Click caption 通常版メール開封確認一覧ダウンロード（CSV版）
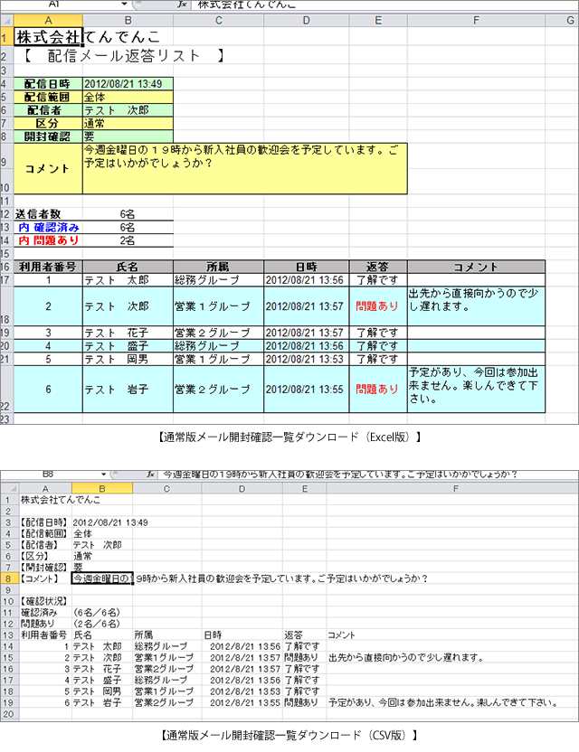The image size is (579, 752). (289, 735)
